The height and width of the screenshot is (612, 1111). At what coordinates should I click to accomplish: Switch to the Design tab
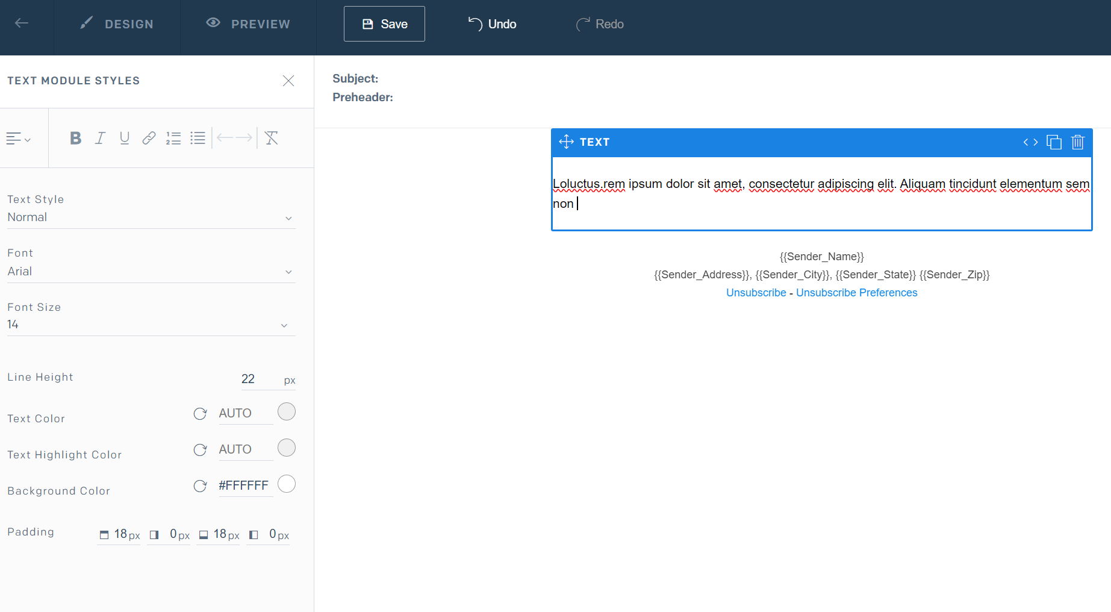[x=118, y=24]
